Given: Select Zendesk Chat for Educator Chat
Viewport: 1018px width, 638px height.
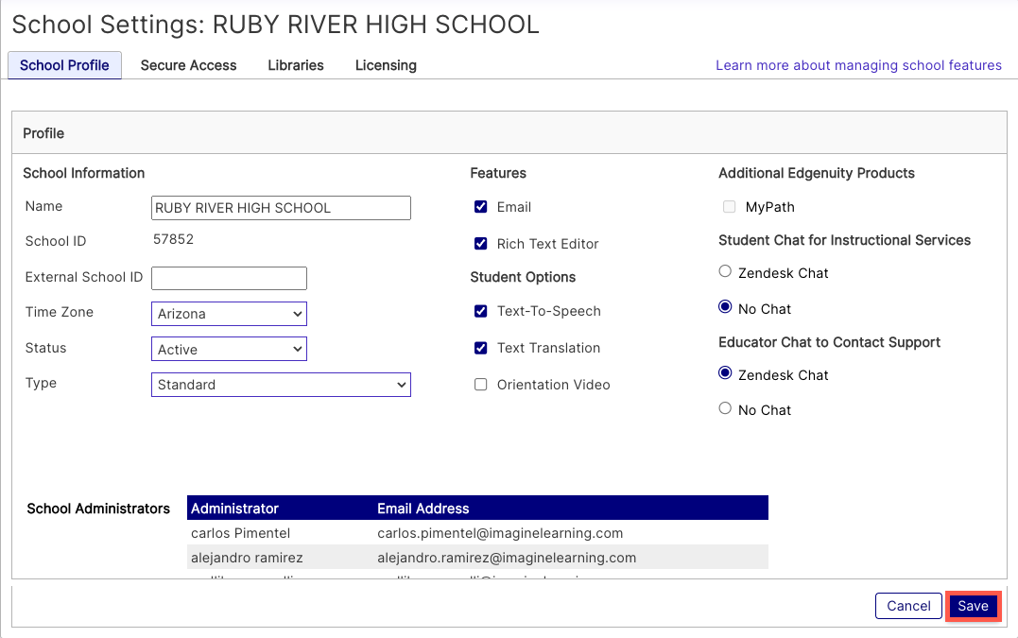Looking at the screenshot, I should tap(726, 374).
